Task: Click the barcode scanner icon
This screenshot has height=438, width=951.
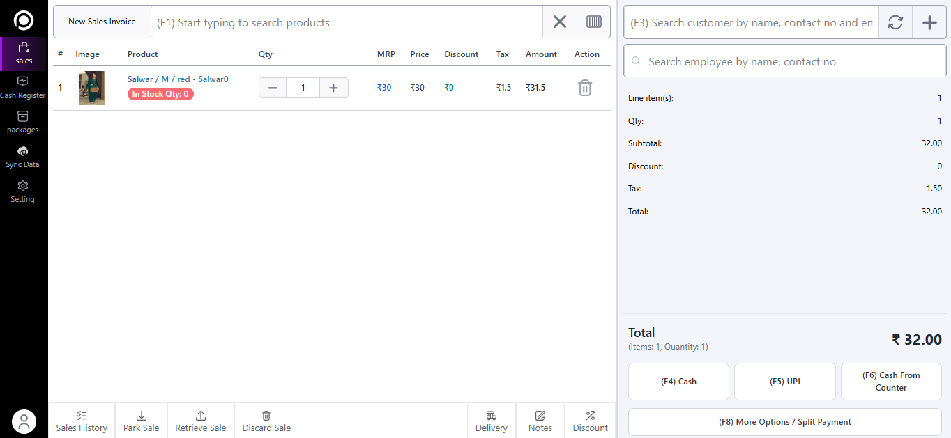Action: [x=593, y=22]
